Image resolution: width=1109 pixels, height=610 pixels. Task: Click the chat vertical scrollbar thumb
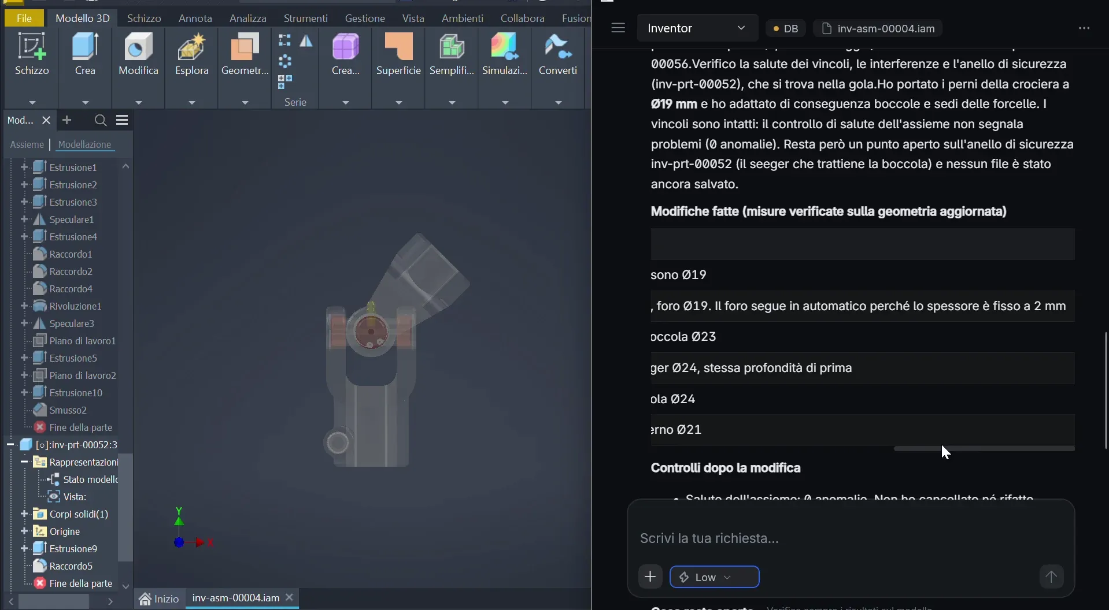point(1106,390)
